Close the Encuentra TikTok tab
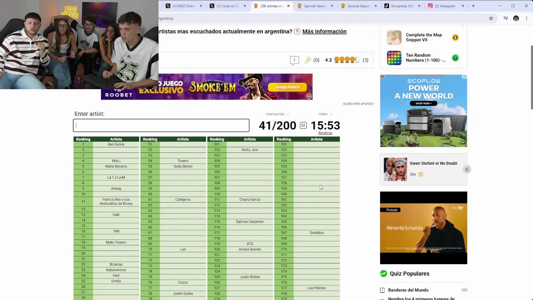The height and width of the screenshot is (300, 533). (x=419, y=6)
